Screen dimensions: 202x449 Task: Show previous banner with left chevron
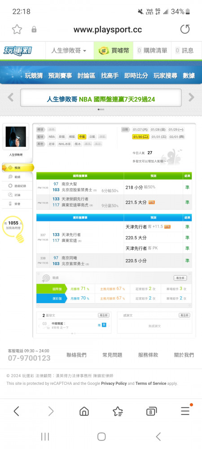coord(10,97)
